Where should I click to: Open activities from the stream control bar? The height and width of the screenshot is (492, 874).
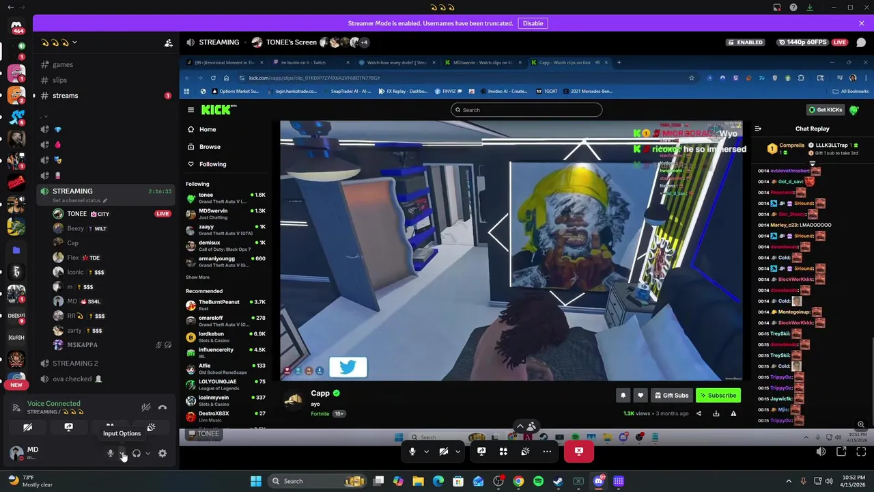tap(503, 452)
